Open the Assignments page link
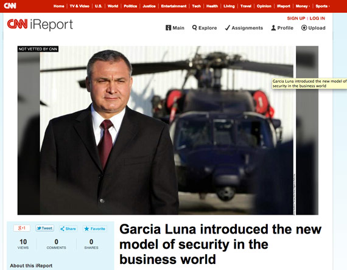 tap(247, 28)
